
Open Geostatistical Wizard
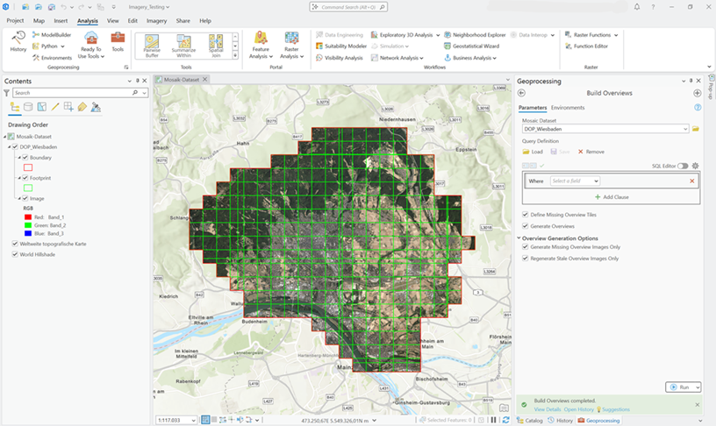pos(472,46)
